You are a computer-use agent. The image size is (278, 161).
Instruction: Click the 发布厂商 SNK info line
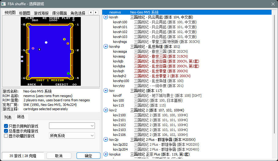tap(39, 105)
